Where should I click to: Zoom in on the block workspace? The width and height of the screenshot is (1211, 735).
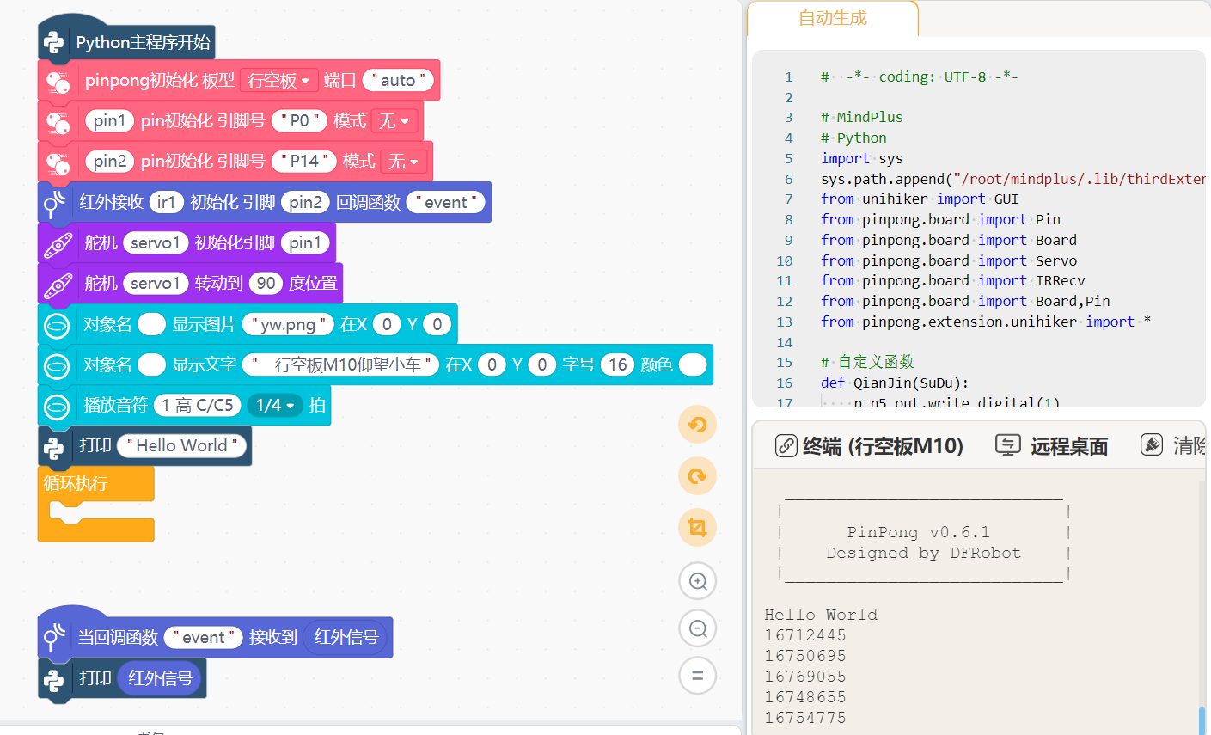pyautogui.click(x=697, y=582)
